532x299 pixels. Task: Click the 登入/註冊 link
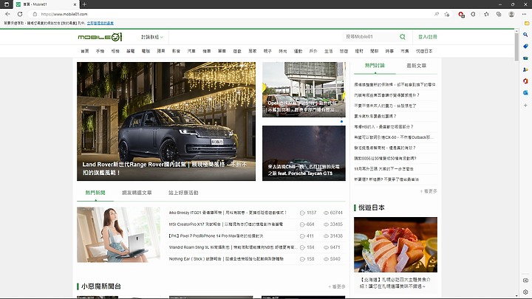pyautogui.click(x=428, y=37)
